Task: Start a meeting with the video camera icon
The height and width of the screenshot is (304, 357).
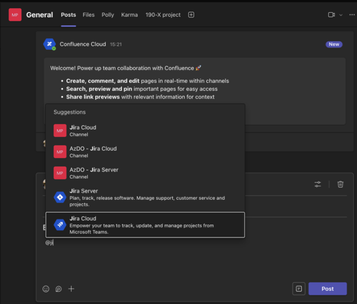Action: click(x=331, y=15)
